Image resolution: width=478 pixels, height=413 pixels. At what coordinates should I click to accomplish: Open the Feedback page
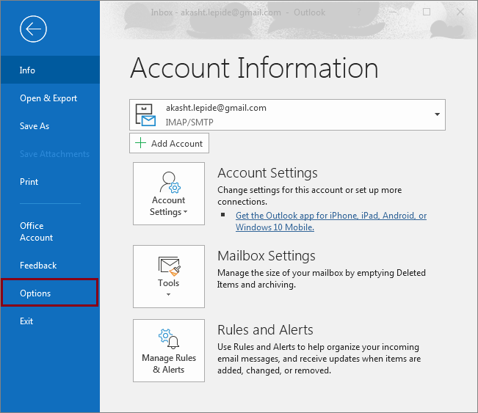click(50, 266)
